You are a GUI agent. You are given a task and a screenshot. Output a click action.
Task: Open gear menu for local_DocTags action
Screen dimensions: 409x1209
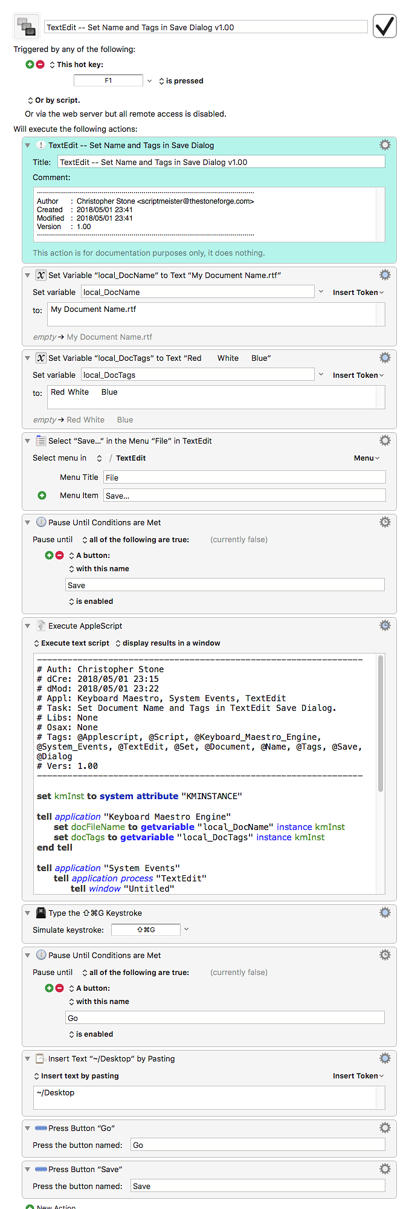point(385,358)
